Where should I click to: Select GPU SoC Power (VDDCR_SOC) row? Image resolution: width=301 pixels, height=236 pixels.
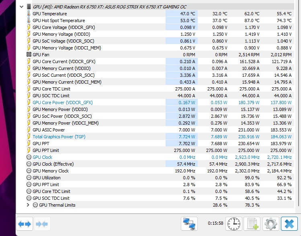[160, 116]
